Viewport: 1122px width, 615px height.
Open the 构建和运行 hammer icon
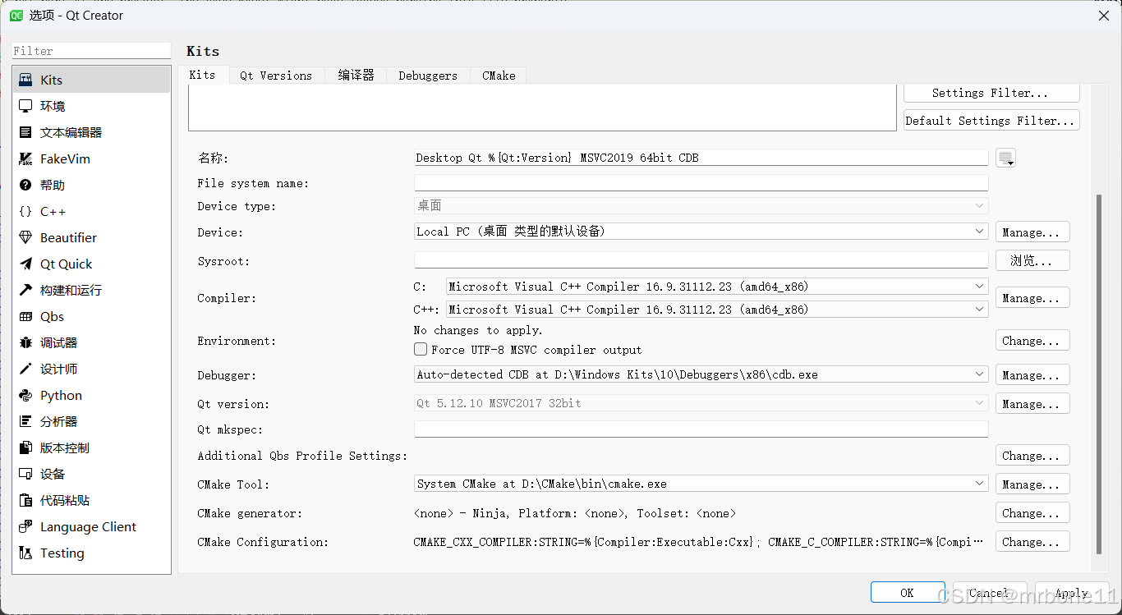pyautogui.click(x=25, y=290)
